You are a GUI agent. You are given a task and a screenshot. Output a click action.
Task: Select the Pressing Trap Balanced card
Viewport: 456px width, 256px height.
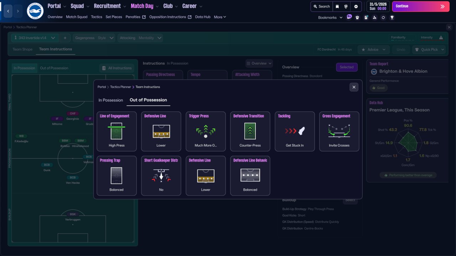(x=116, y=176)
